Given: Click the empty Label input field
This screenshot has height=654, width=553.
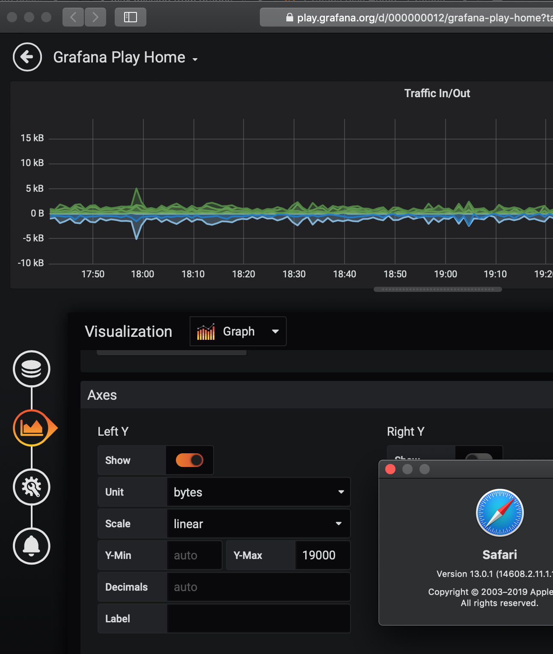Looking at the screenshot, I should [259, 618].
